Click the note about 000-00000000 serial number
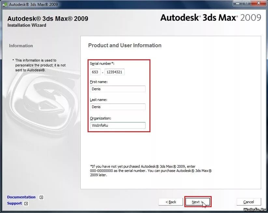This screenshot has height=213, width=268. coord(151,171)
